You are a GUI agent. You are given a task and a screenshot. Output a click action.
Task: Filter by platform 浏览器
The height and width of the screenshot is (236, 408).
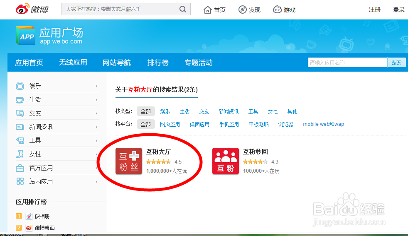[x=285, y=124]
